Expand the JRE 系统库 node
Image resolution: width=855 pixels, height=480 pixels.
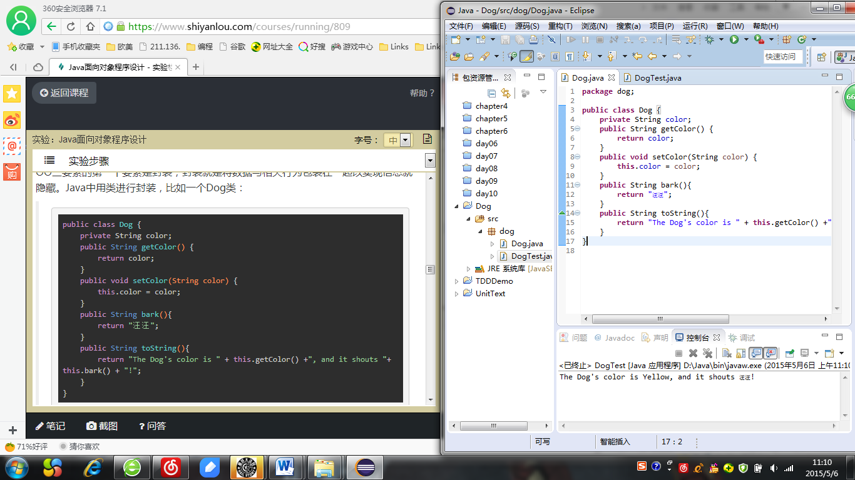468,269
